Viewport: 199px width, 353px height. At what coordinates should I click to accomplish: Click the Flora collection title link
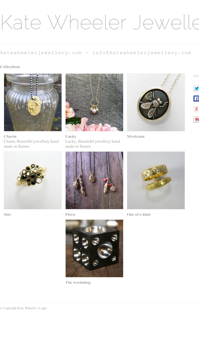pyautogui.click(x=70, y=214)
